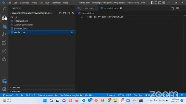
Task: Click the master branch in status bar
Action: tap(8, 95)
